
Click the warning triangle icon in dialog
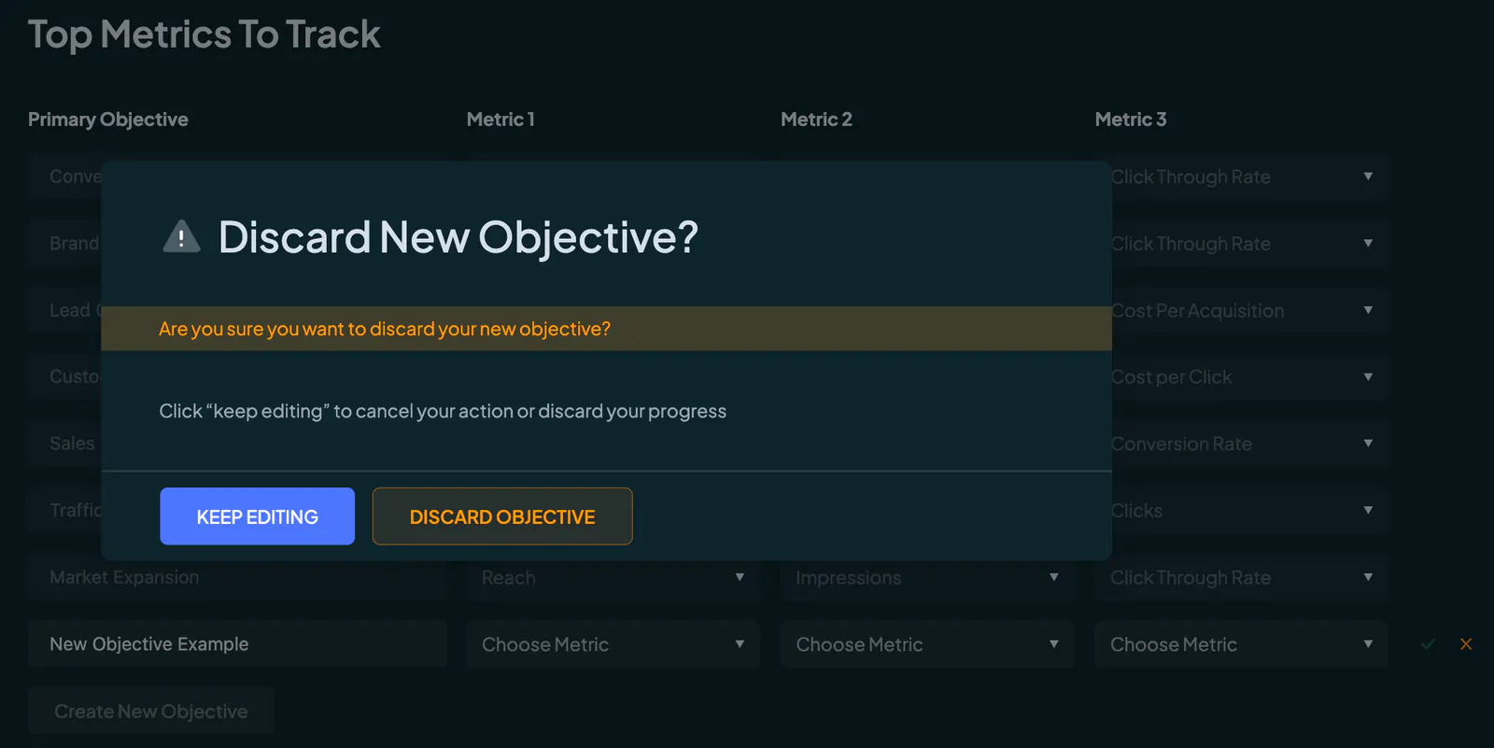[x=181, y=237]
